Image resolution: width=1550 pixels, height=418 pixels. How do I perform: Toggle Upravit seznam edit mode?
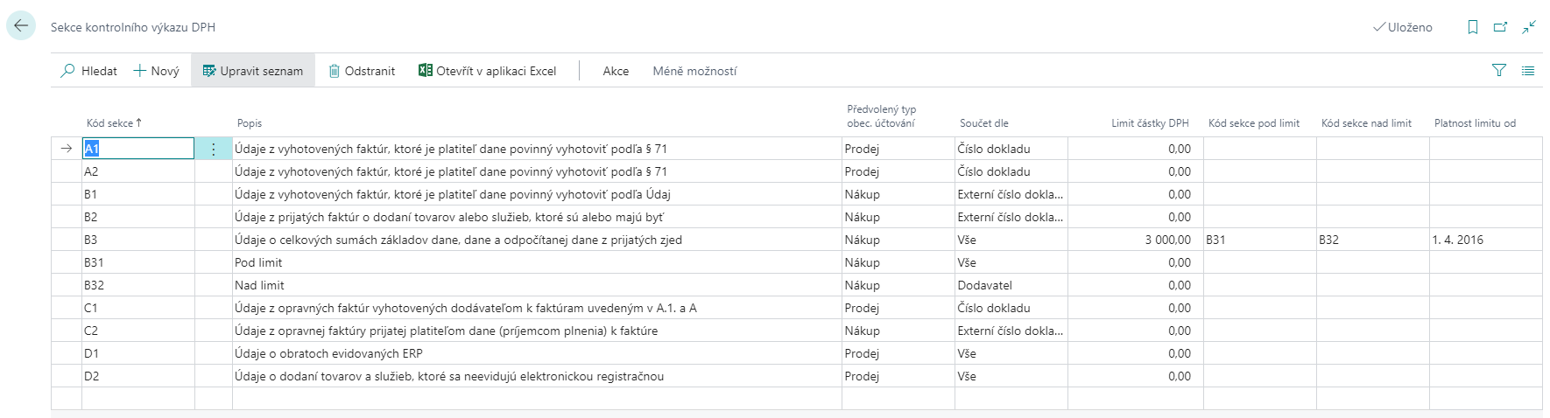253,71
